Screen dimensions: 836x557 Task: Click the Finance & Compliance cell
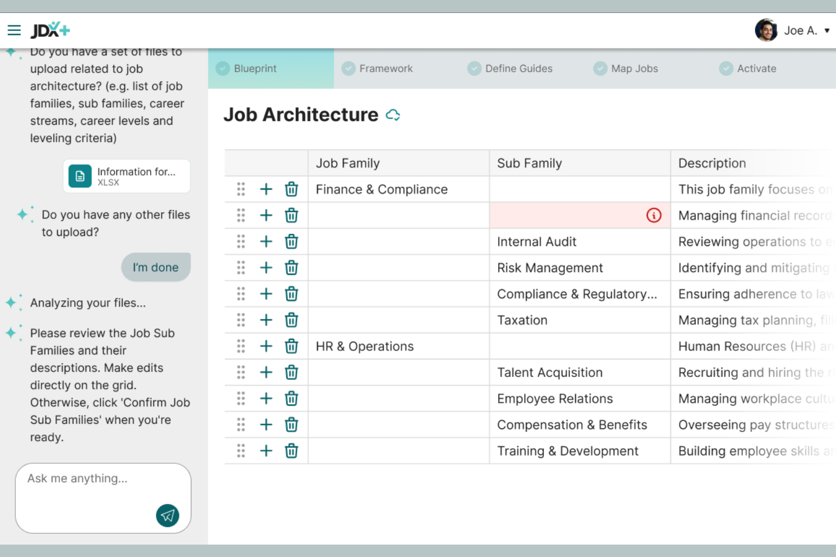[399, 189]
